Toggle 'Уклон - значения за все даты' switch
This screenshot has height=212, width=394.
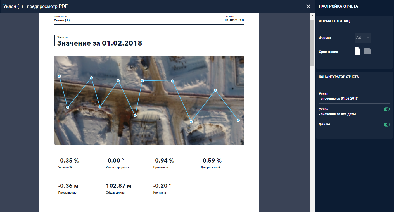pyautogui.click(x=386, y=109)
